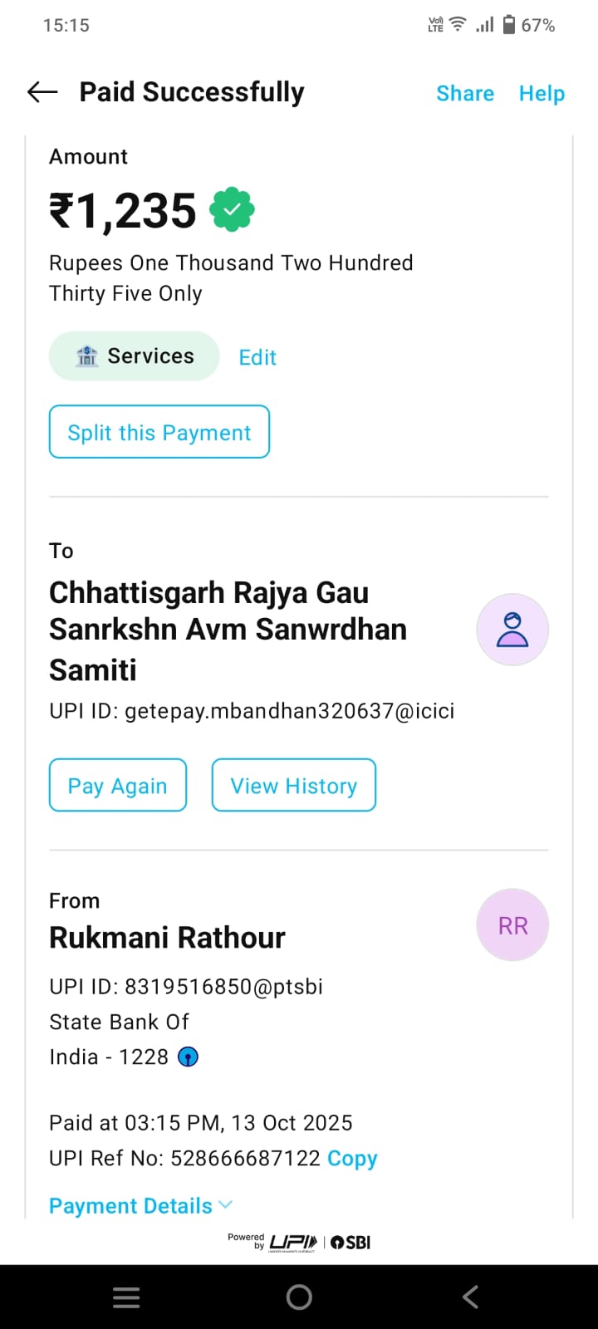Share the payment receipt
This screenshot has width=598, height=1329.
[465, 93]
